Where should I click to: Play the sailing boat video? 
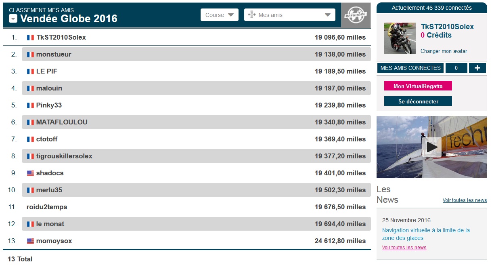(431, 147)
